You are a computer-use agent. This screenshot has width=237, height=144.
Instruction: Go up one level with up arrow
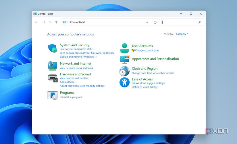[56, 22]
